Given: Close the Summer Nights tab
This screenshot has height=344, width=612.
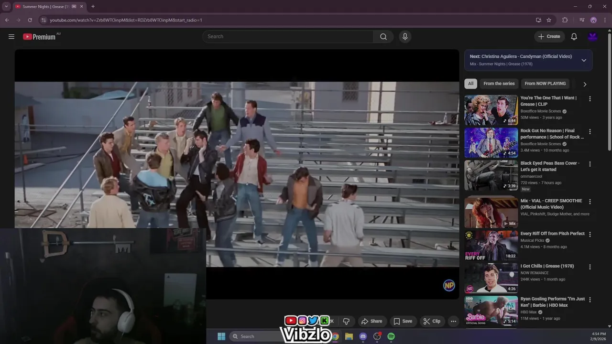Looking at the screenshot, I should click(82, 7).
